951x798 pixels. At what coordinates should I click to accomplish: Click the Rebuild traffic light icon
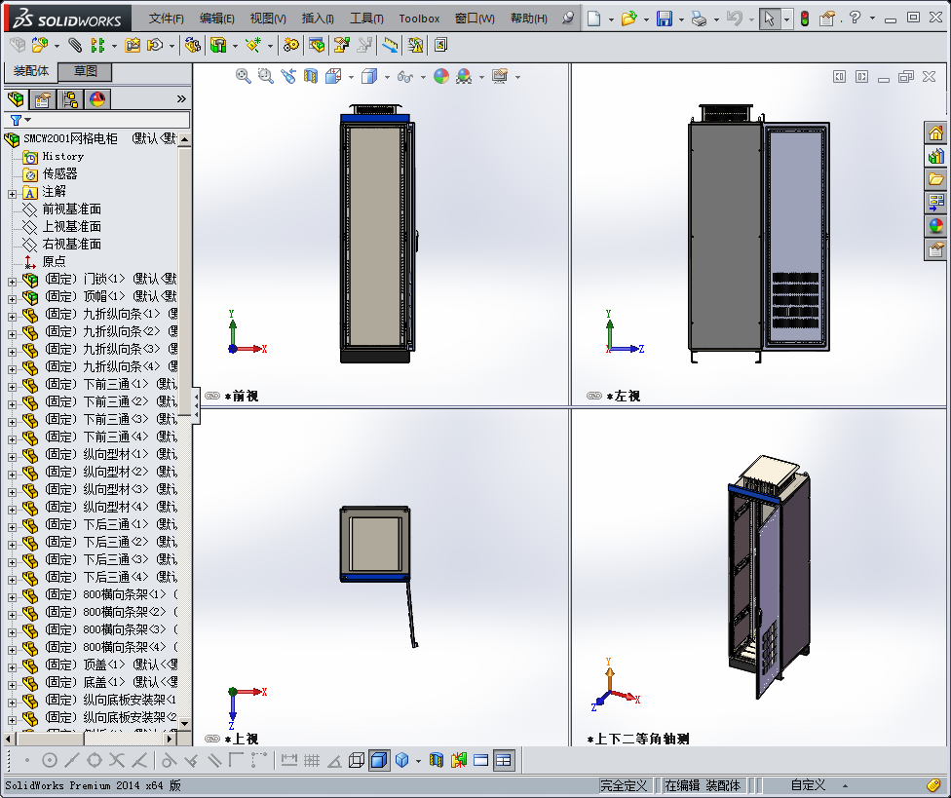[x=805, y=19]
